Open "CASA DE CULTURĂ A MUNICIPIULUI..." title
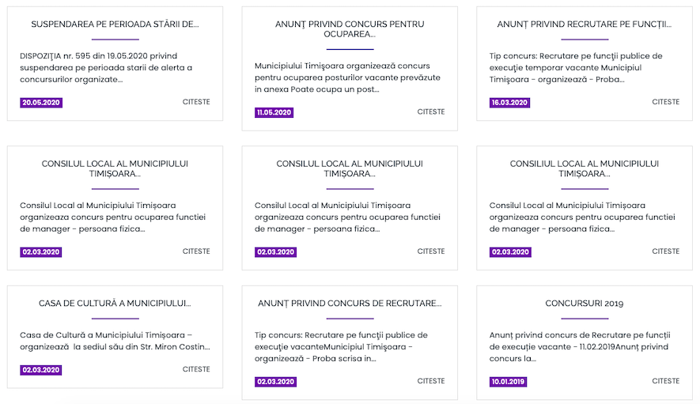Viewport: 700px width, 404px height. [x=115, y=304]
